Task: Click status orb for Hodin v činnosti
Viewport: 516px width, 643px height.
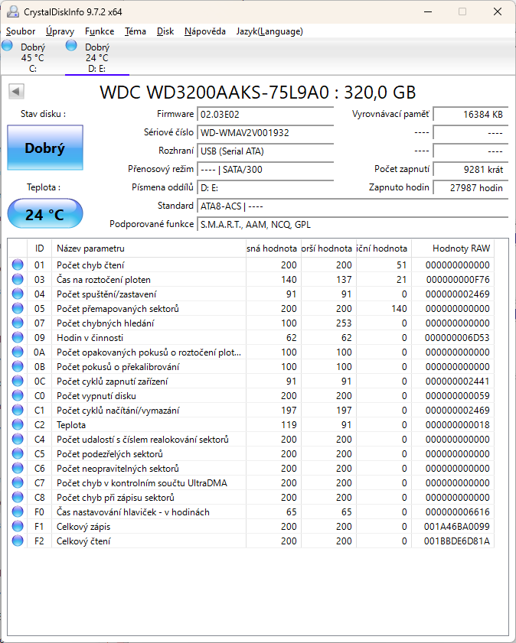Action: [18, 337]
